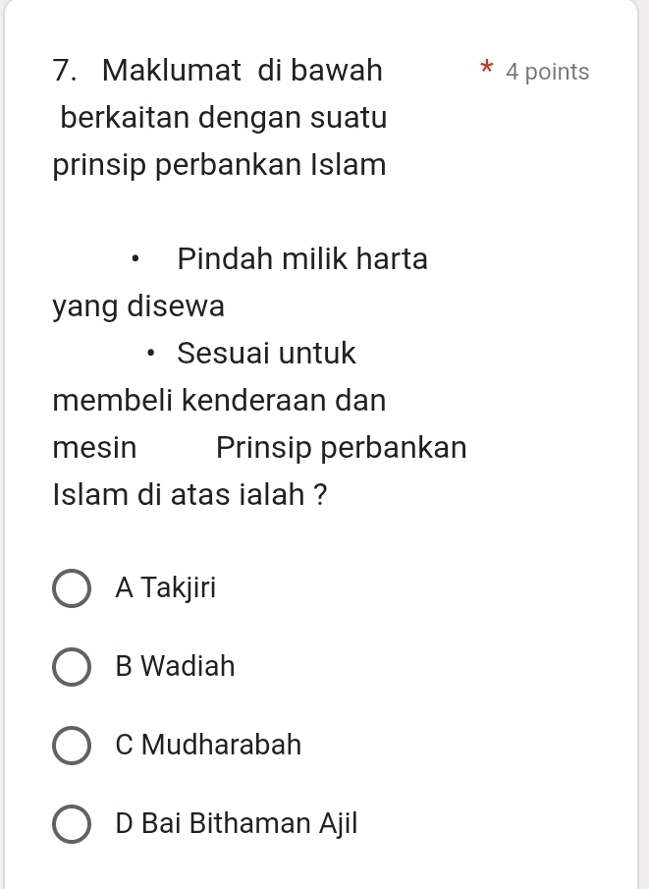Click the bullet point before Sesuai untuk
Image resolution: width=649 pixels, height=889 pixels.
pyautogui.click(x=152, y=353)
